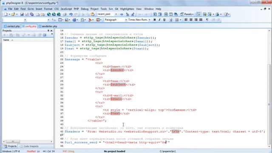
Task: Open the New file dropdown arrow
Action: 9,14
